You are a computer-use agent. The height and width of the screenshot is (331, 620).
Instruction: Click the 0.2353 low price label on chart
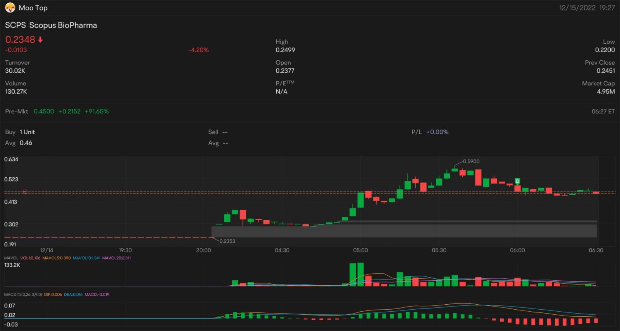point(227,241)
